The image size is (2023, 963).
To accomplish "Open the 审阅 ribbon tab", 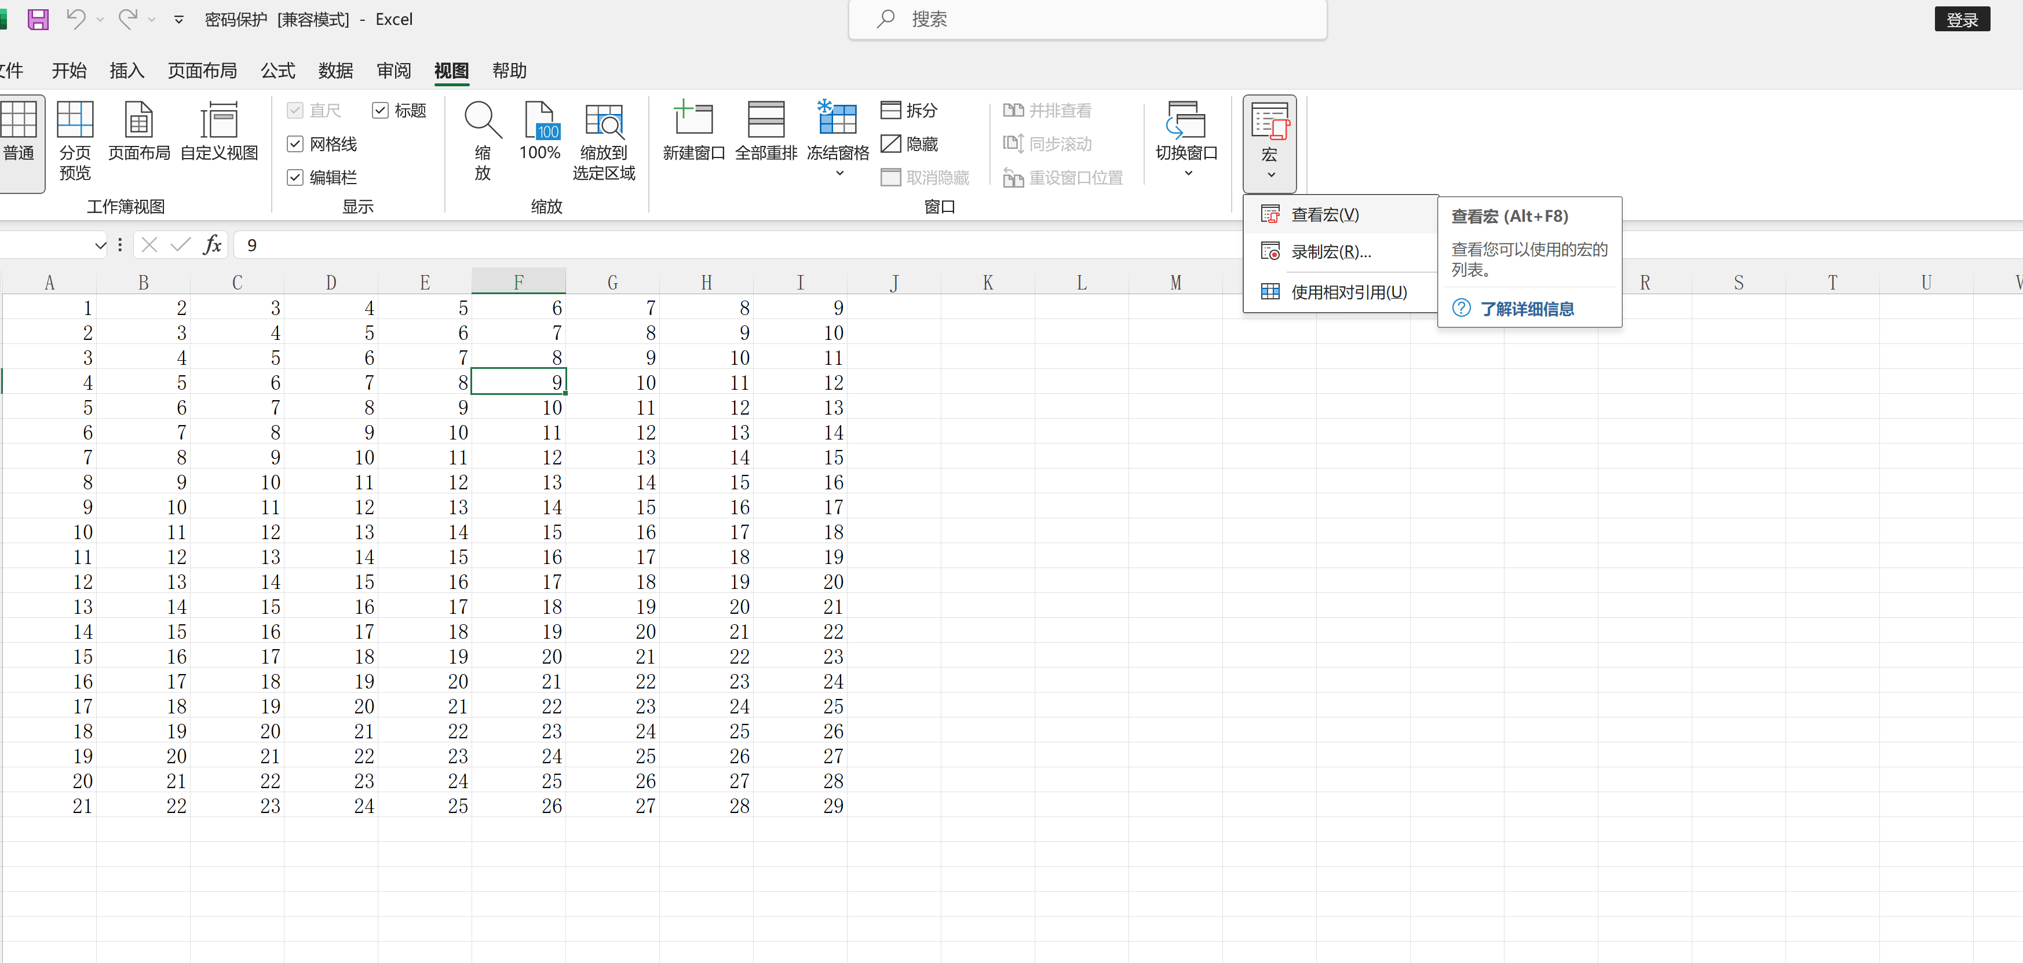I will [x=393, y=71].
